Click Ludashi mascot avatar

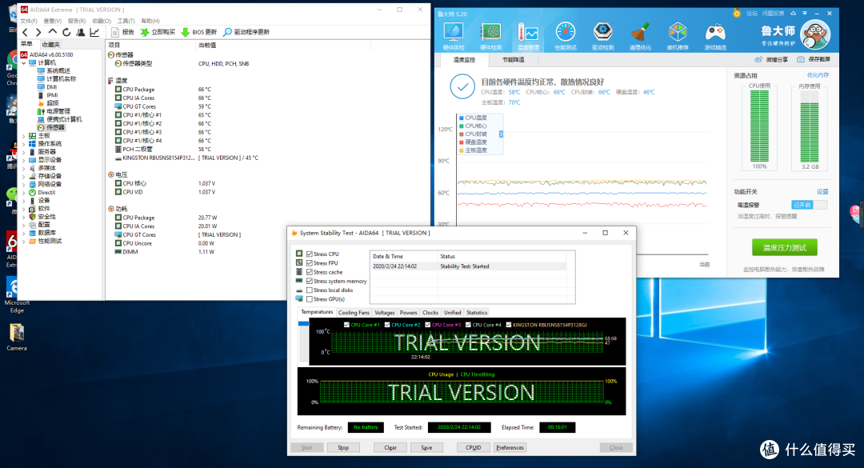pyautogui.click(x=815, y=34)
